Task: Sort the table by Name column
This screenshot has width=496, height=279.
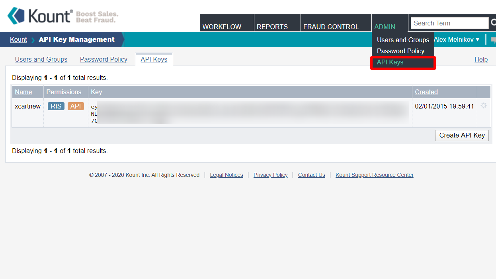Action: pyautogui.click(x=23, y=92)
